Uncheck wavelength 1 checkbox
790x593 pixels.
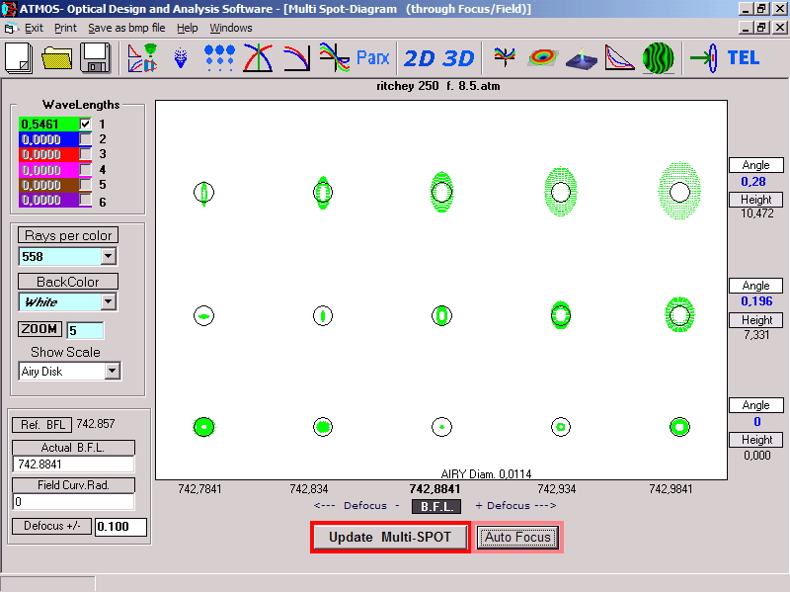[86, 124]
